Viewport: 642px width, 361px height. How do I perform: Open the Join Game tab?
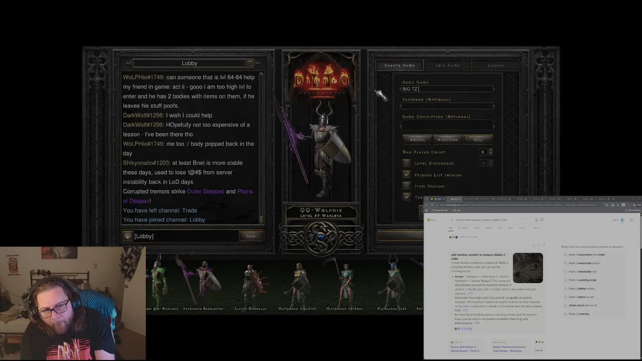(x=447, y=65)
